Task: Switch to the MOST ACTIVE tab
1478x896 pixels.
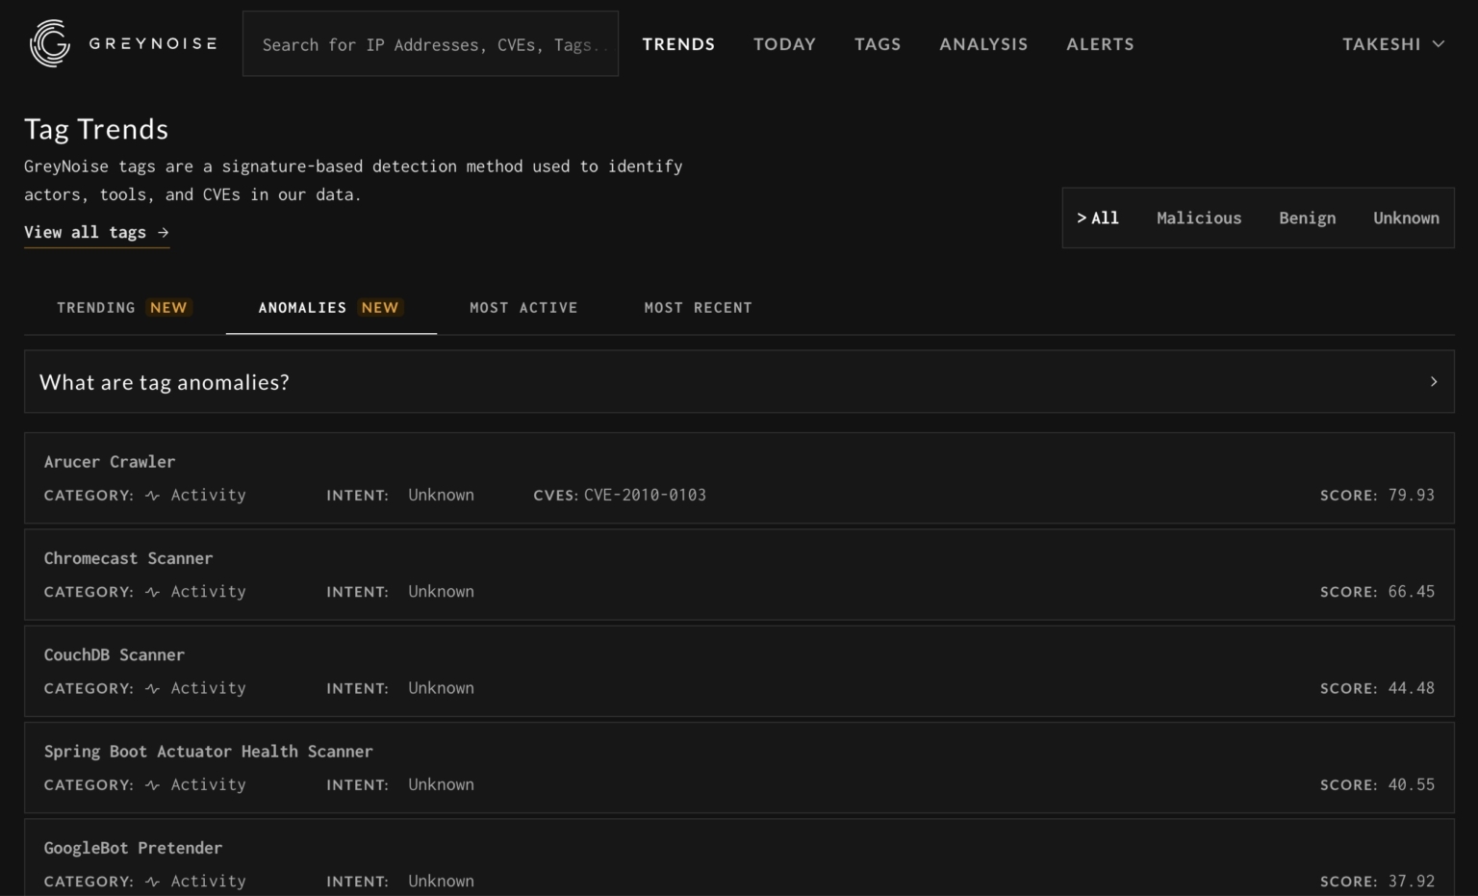Action: point(523,307)
